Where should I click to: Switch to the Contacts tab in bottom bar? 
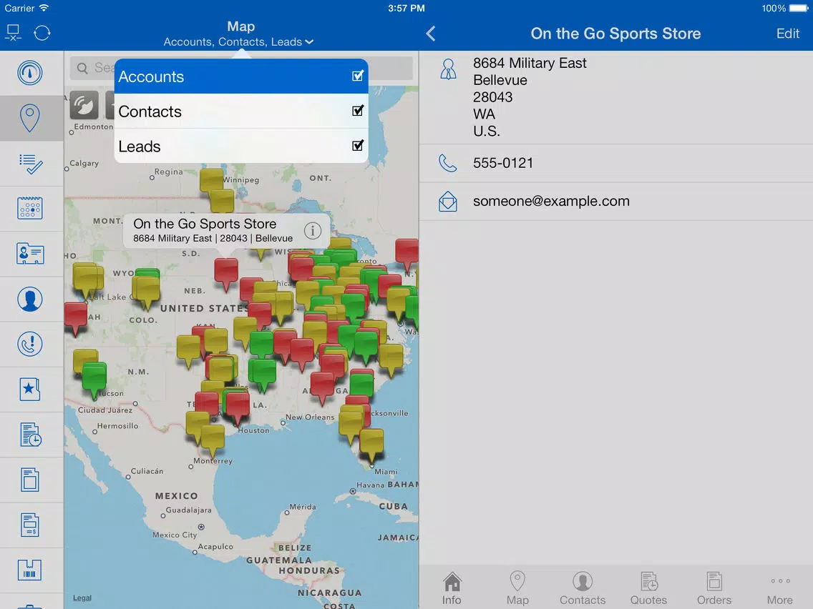(583, 589)
